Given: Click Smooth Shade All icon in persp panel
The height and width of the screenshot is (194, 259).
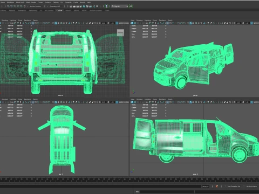Looking at the screenshot, I should (x=190, y=23).
